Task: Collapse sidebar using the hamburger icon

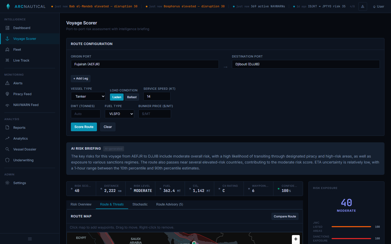Action: (30, 239)
